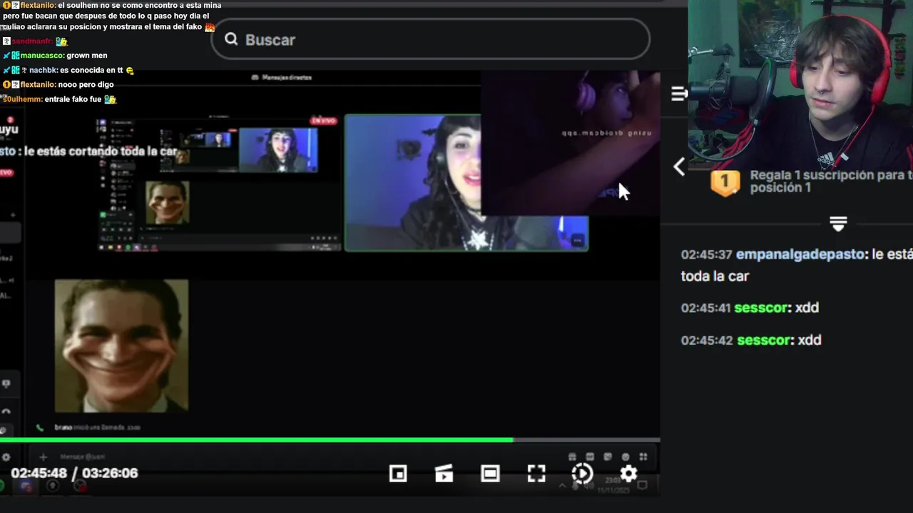Click the streamer's webcam overlay
The image size is (913, 513).
click(x=800, y=84)
